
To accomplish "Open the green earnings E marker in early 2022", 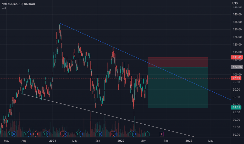I will (131, 134).
